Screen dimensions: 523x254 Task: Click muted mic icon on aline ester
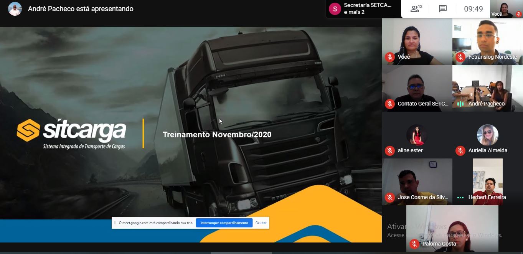(389, 151)
